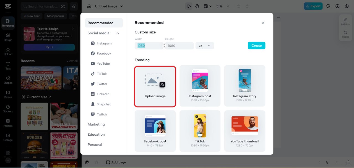The height and width of the screenshot is (168, 354).
Task: Click the duplicate page icon
Action: (x=87, y=162)
